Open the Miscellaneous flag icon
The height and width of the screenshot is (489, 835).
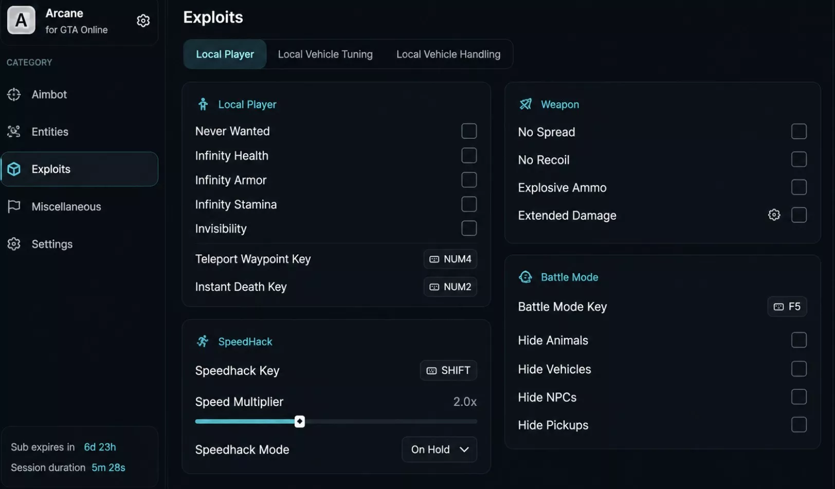tap(14, 206)
